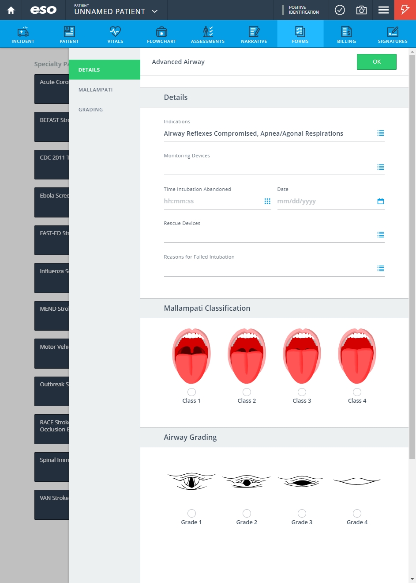Screen dimensions: 416x583
Task: Open the completion checkmark icon in header
Action: 340,10
